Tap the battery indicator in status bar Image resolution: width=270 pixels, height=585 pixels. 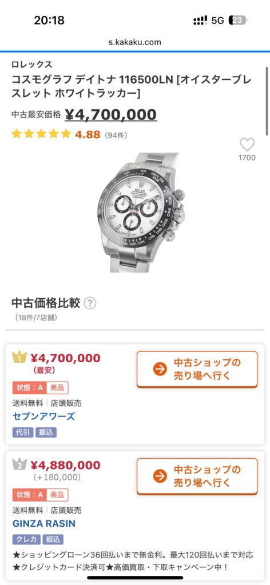click(x=239, y=20)
